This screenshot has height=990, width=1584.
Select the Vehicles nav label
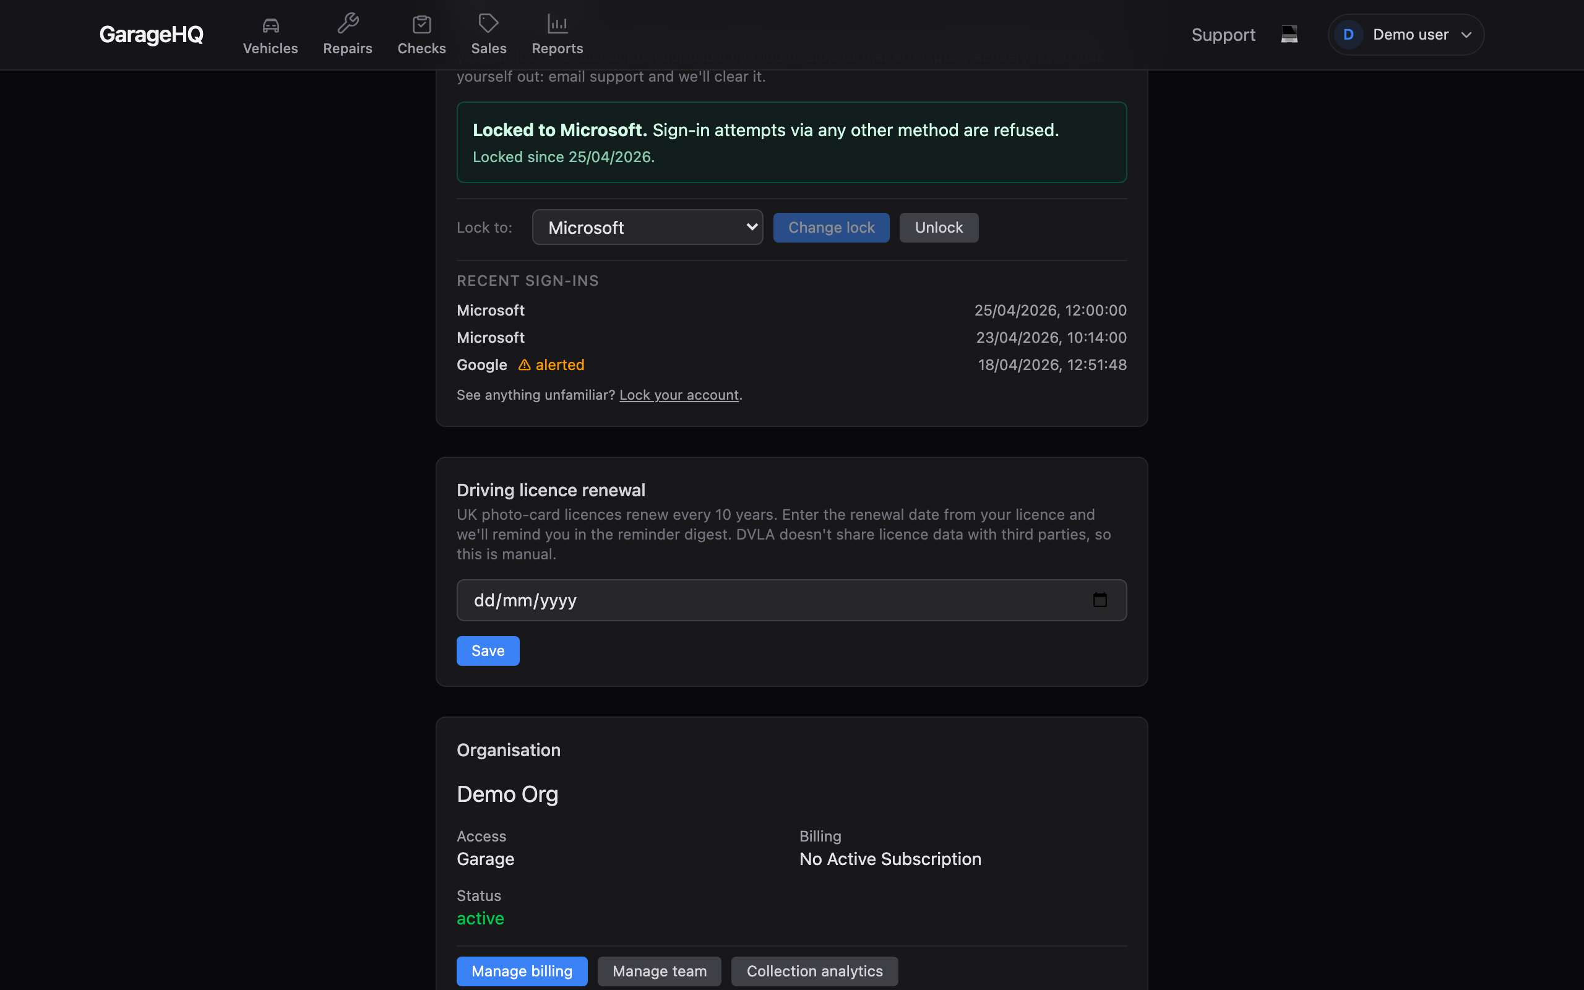(270, 48)
